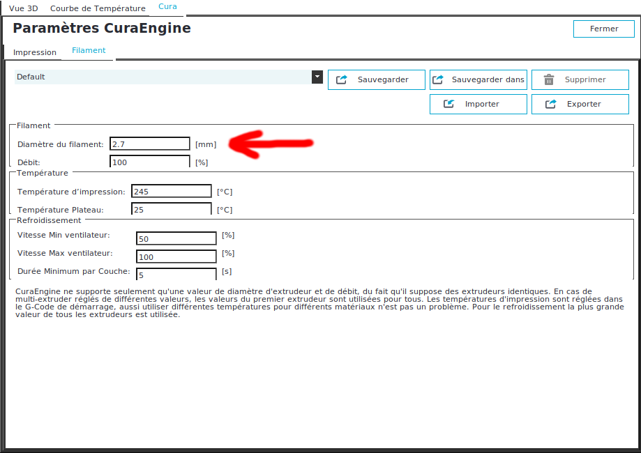Click the Température group title
This screenshot has height=453, width=641.
pyautogui.click(x=42, y=173)
